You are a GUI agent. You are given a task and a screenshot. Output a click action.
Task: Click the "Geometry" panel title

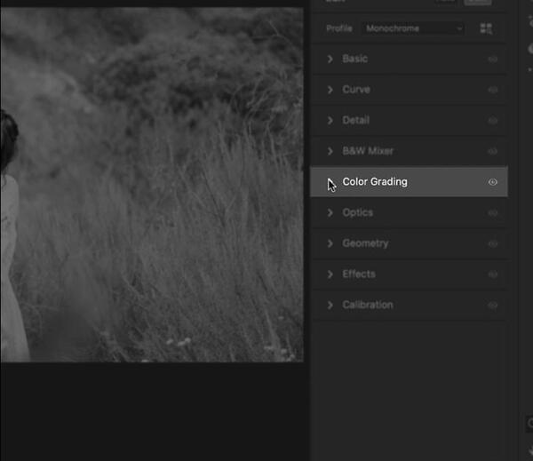pyautogui.click(x=365, y=243)
